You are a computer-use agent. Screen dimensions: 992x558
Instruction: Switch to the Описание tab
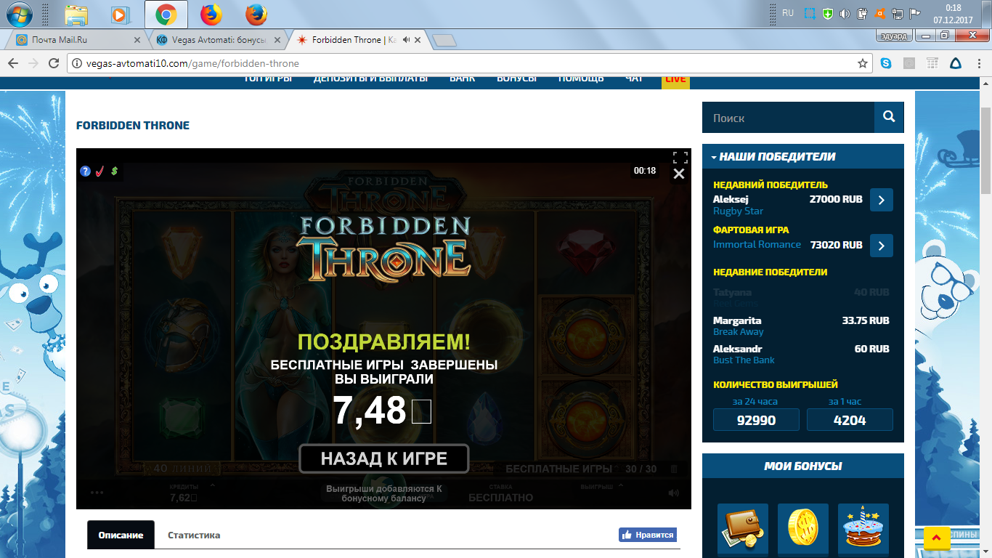pyautogui.click(x=121, y=535)
